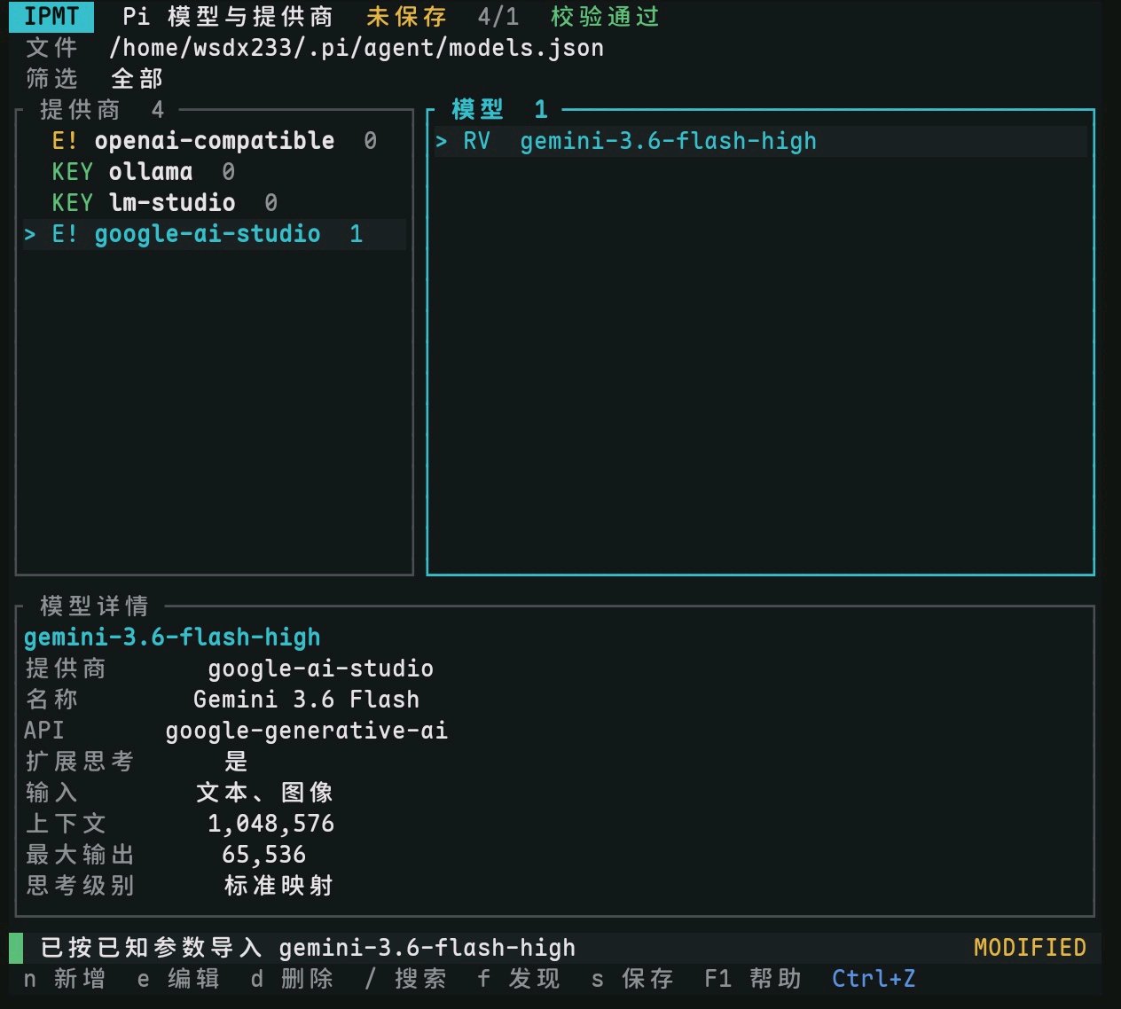
Task: Click the context value 1,048,576
Action: coord(270,824)
